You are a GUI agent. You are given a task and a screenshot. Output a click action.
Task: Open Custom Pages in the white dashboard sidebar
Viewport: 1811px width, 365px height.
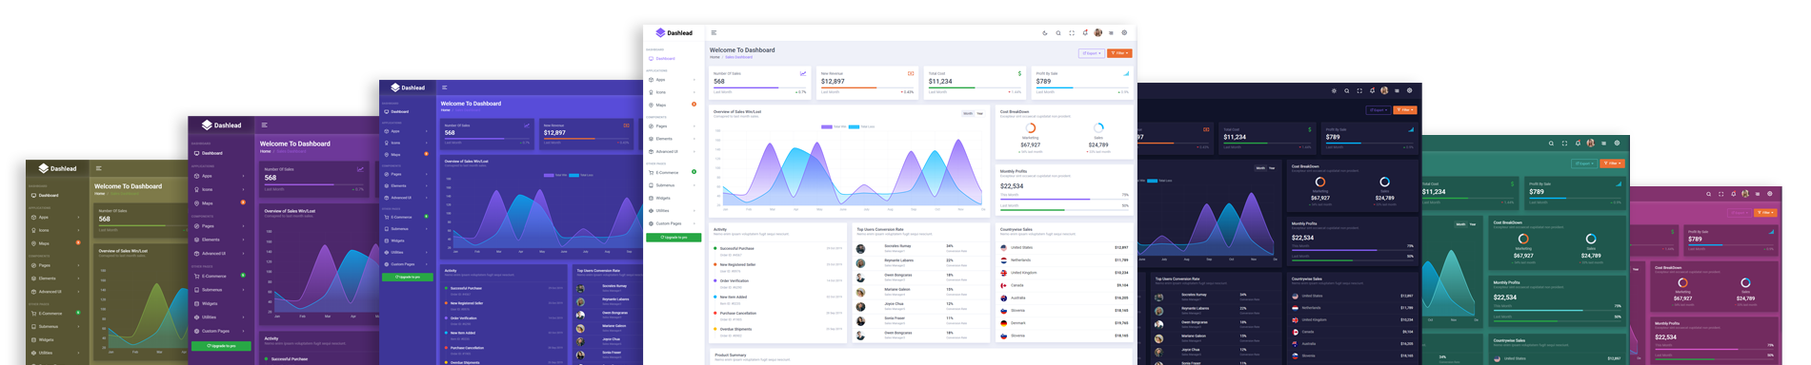pyautogui.click(x=673, y=223)
